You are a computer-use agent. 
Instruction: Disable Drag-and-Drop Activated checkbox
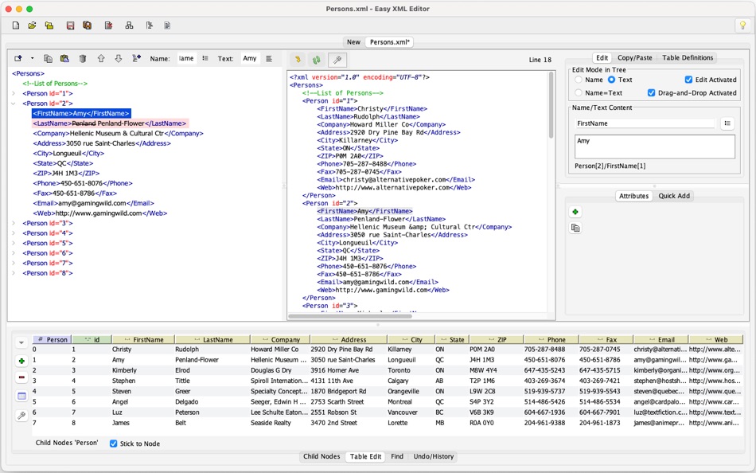click(652, 92)
